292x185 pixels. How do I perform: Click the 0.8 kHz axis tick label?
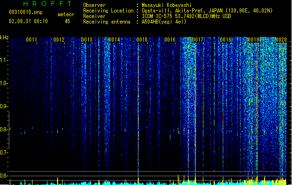coord(4,129)
